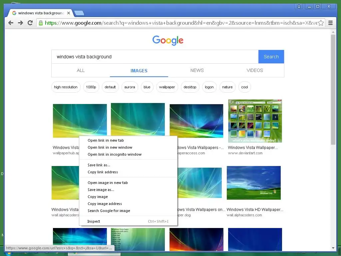Filter by the wallpaper chip
The width and height of the screenshot is (341, 256).
[x=167, y=87]
